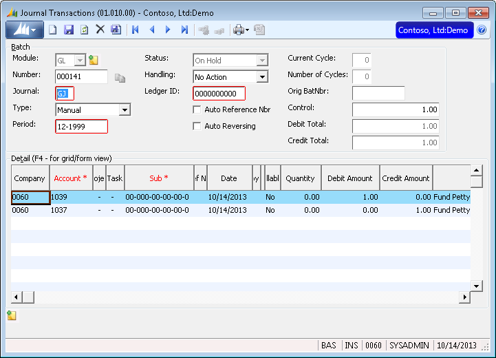The width and height of the screenshot is (496, 358).
Task: Click the grid scroll up arrow
Action: 476,171
